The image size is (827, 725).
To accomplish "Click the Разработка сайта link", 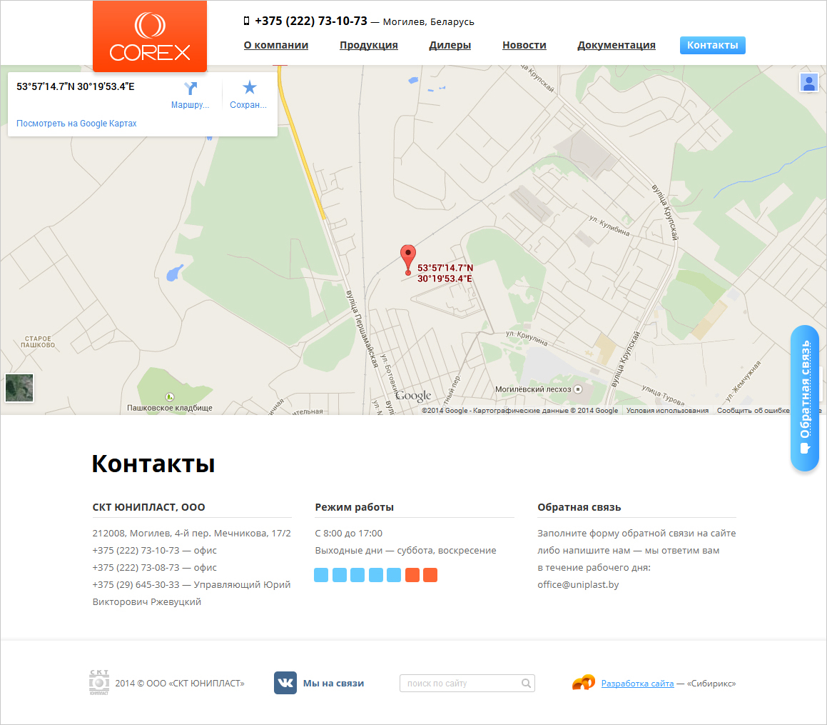I will pyautogui.click(x=638, y=684).
